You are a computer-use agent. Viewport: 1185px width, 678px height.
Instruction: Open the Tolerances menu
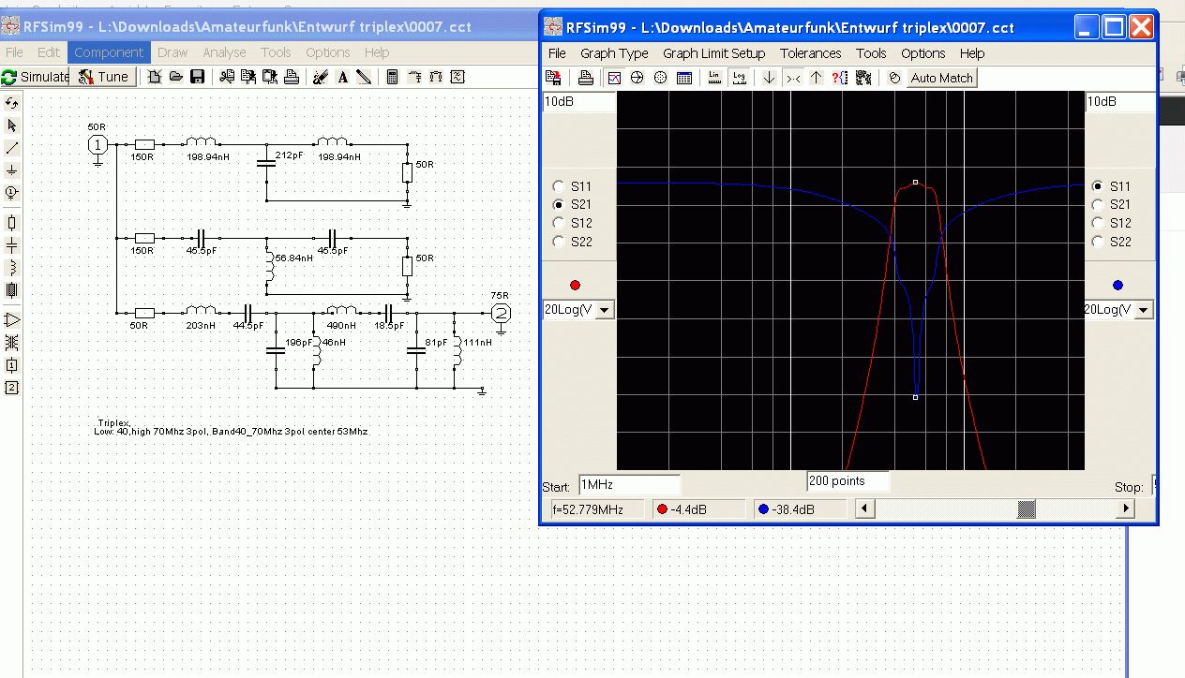pyautogui.click(x=810, y=53)
